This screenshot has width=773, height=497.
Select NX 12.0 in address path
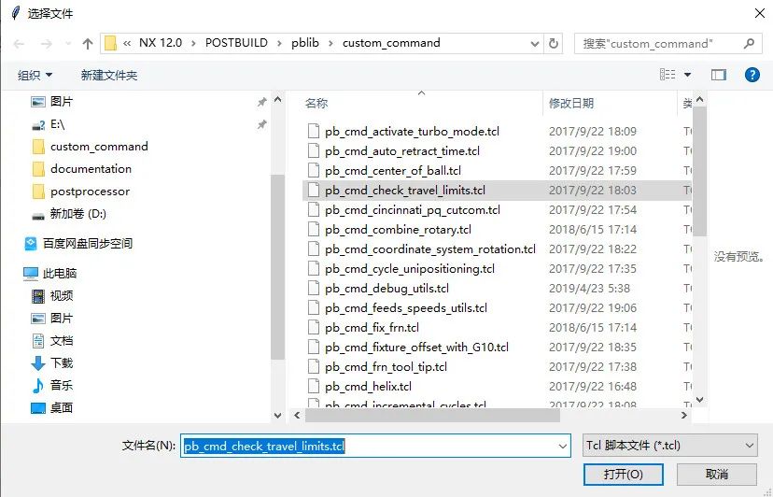[x=161, y=43]
